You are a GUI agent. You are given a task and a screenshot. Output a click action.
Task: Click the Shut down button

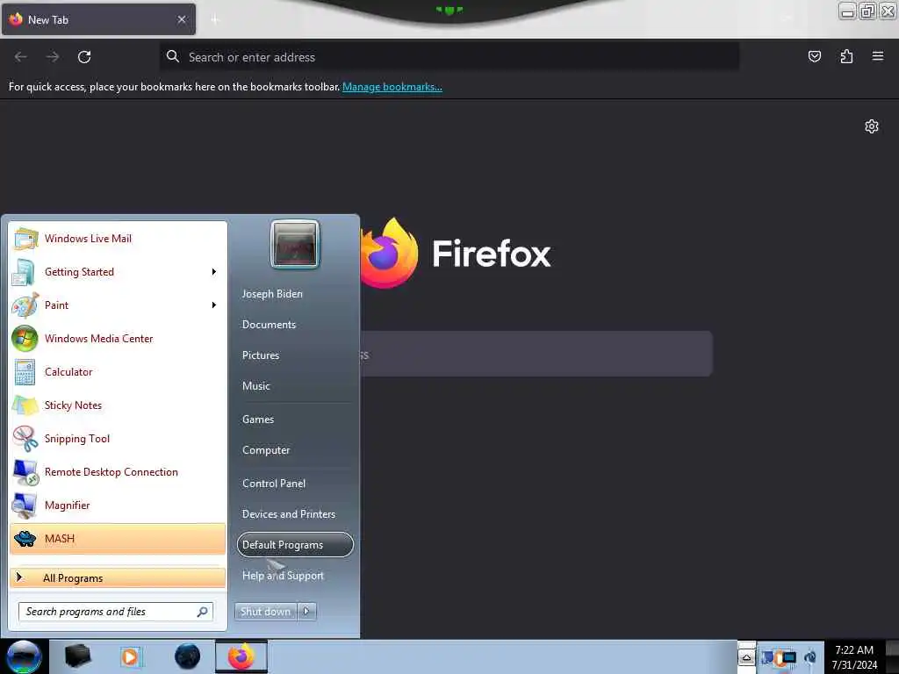coord(265,612)
